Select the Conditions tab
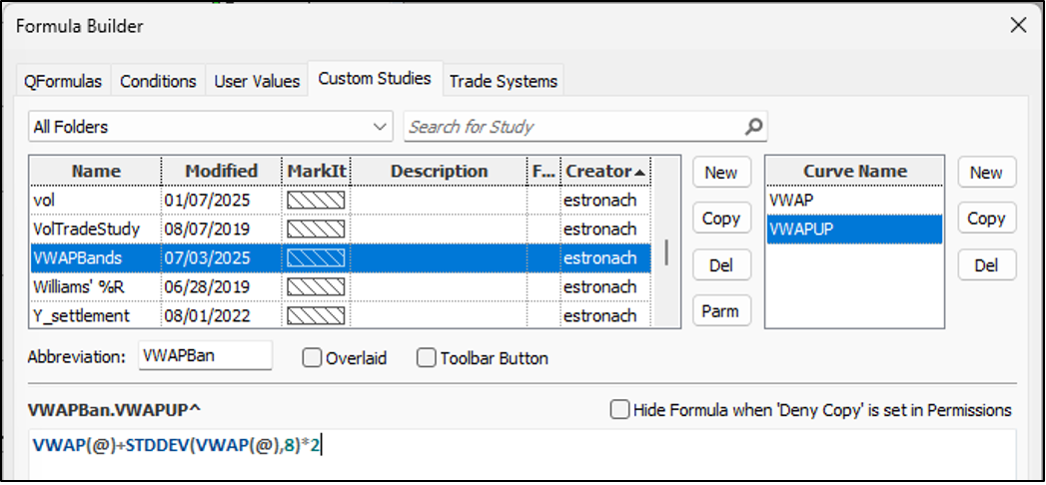 pos(158,81)
